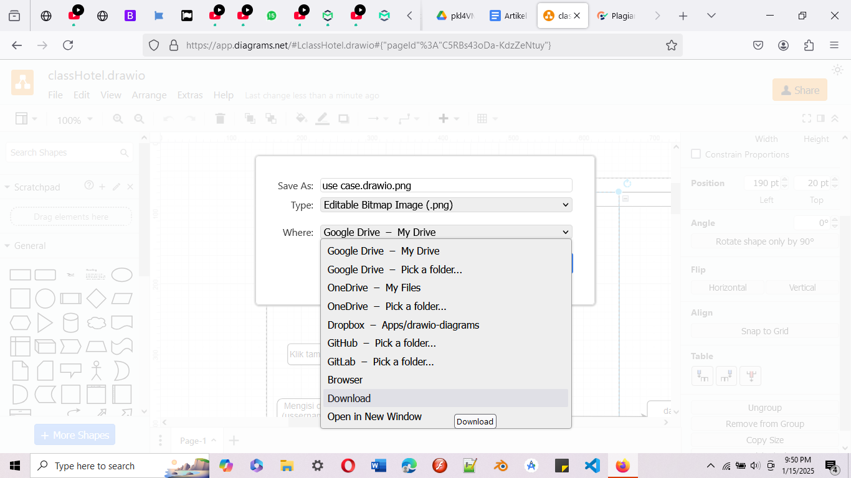
Task: Click the Fullscreen icon in toolbar
Action: (806, 118)
